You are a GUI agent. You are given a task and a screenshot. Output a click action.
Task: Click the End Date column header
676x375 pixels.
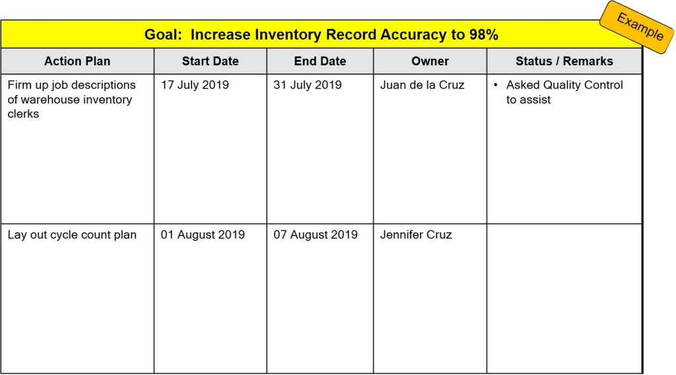(x=320, y=61)
